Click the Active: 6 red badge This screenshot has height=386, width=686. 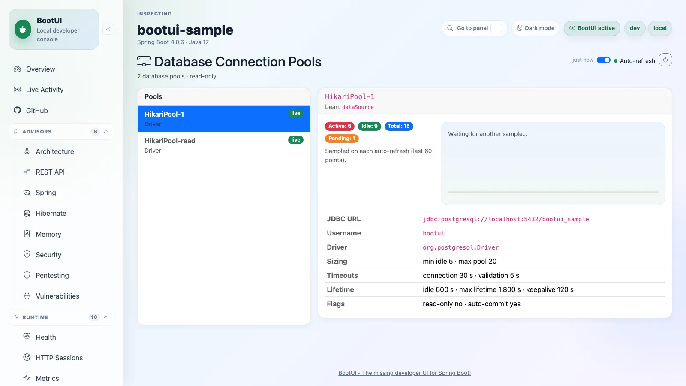pos(340,126)
